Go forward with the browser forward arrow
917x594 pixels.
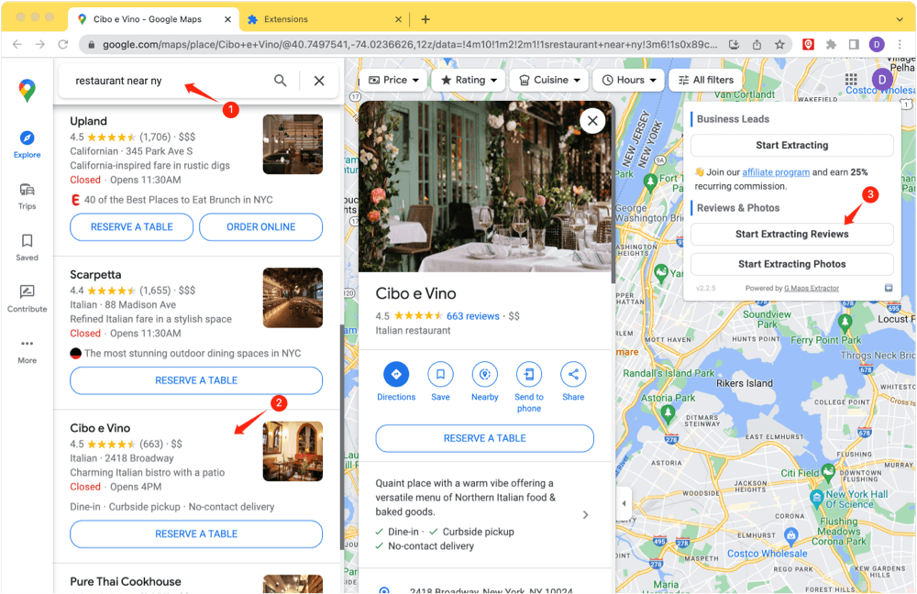click(x=39, y=44)
